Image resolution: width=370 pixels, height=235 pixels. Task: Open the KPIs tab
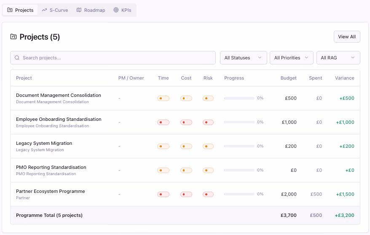(122, 10)
